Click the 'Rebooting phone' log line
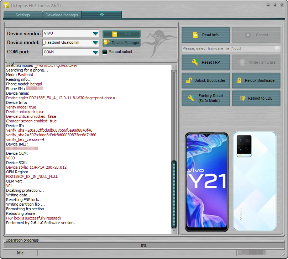This screenshot has width=288, height=259. pyautogui.click(x=21, y=213)
